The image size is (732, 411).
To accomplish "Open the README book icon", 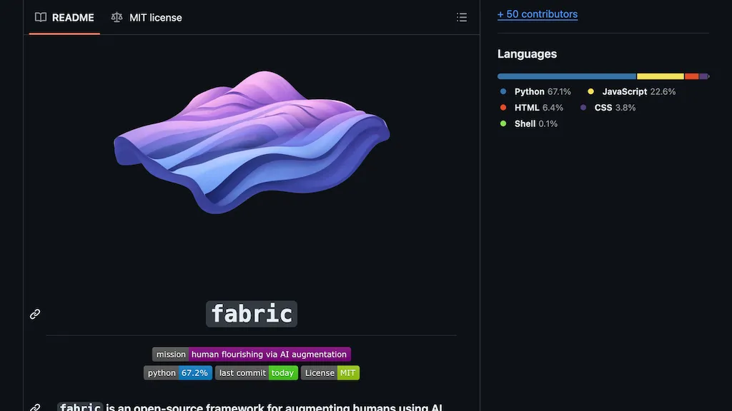I will coord(41,17).
